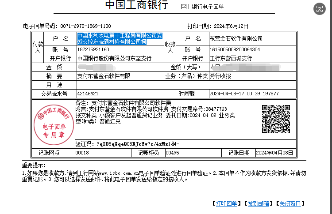Click the 交易流水号 label
This screenshot has height=214, width=332.
[x=54, y=94]
